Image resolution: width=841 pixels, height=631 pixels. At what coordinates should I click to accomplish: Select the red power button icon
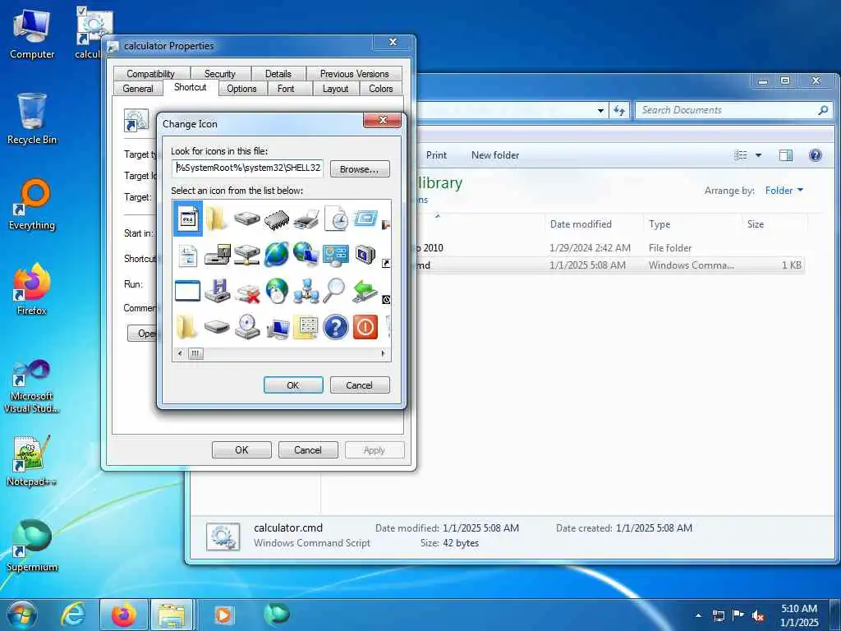coord(365,327)
